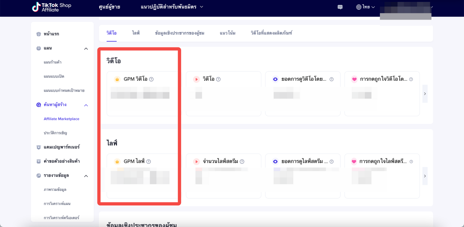This screenshot has height=227, width=464.
Task: Click the GPM ไลฟ์ help question icon
Action: click(149, 161)
